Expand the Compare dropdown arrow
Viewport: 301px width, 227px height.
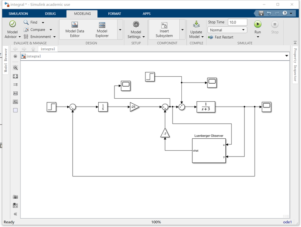click(51, 30)
